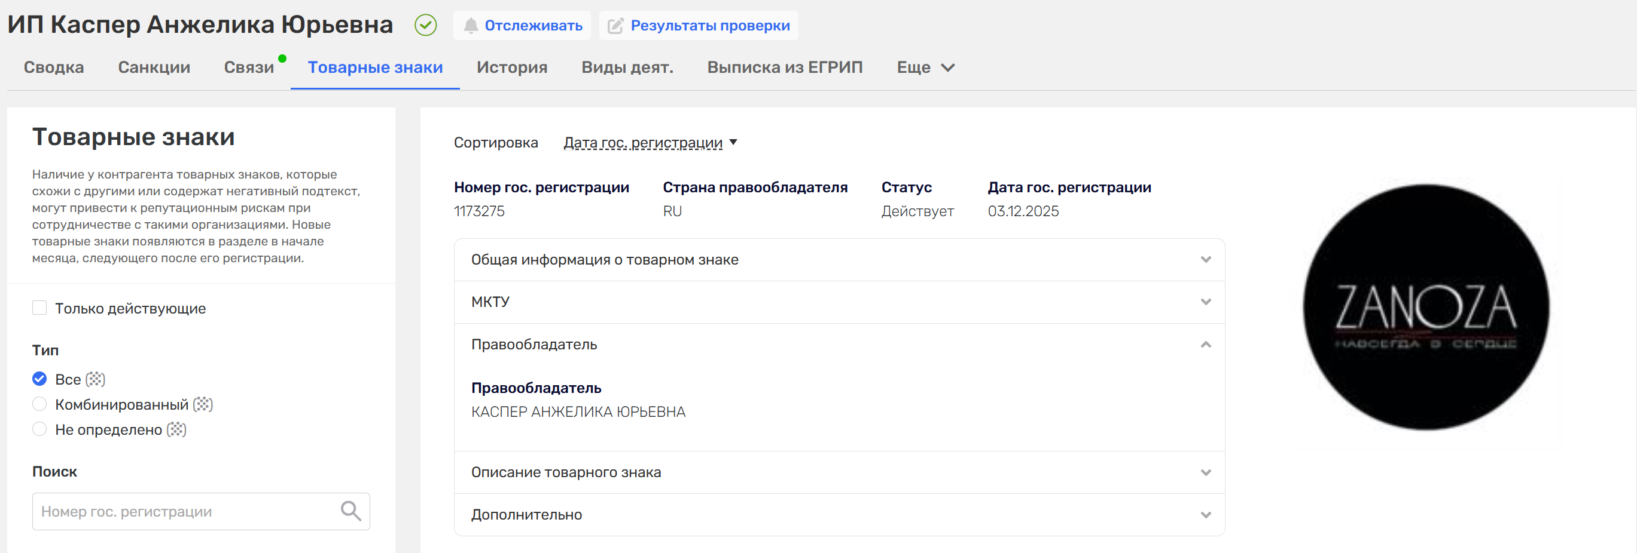Select the Не определено radio button
This screenshot has width=1637, height=553.
(x=39, y=430)
